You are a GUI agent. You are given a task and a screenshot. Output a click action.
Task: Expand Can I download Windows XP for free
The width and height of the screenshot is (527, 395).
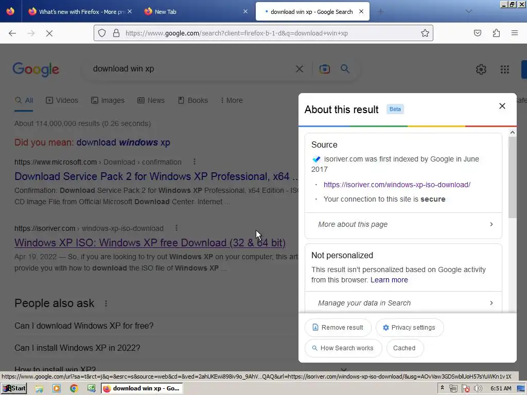coord(84,326)
